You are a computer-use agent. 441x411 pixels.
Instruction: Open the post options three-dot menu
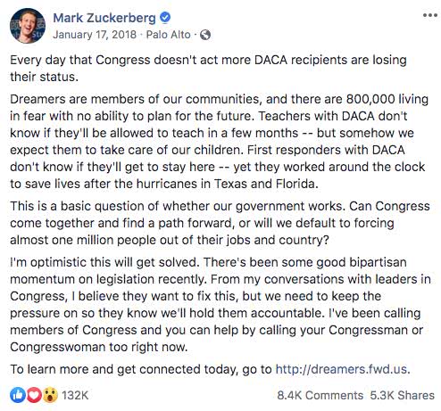click(429, 15)
